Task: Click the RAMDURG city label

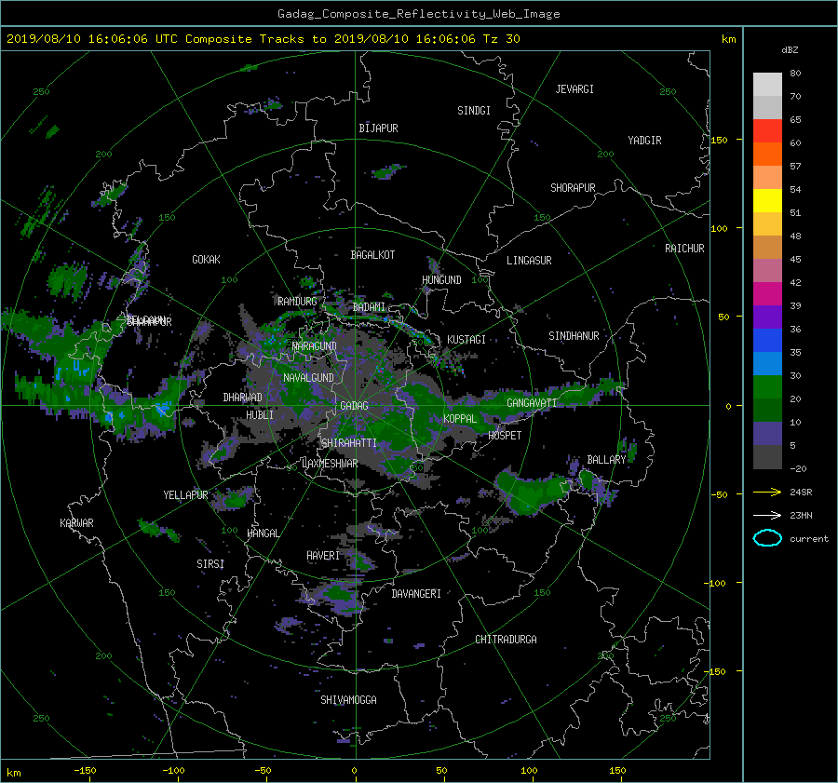Action: pyautogui.click(x=297, y=302)
